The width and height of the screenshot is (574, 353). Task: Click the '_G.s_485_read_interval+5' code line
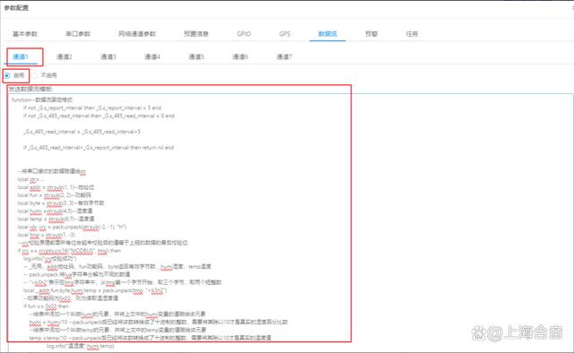[82, 132]
